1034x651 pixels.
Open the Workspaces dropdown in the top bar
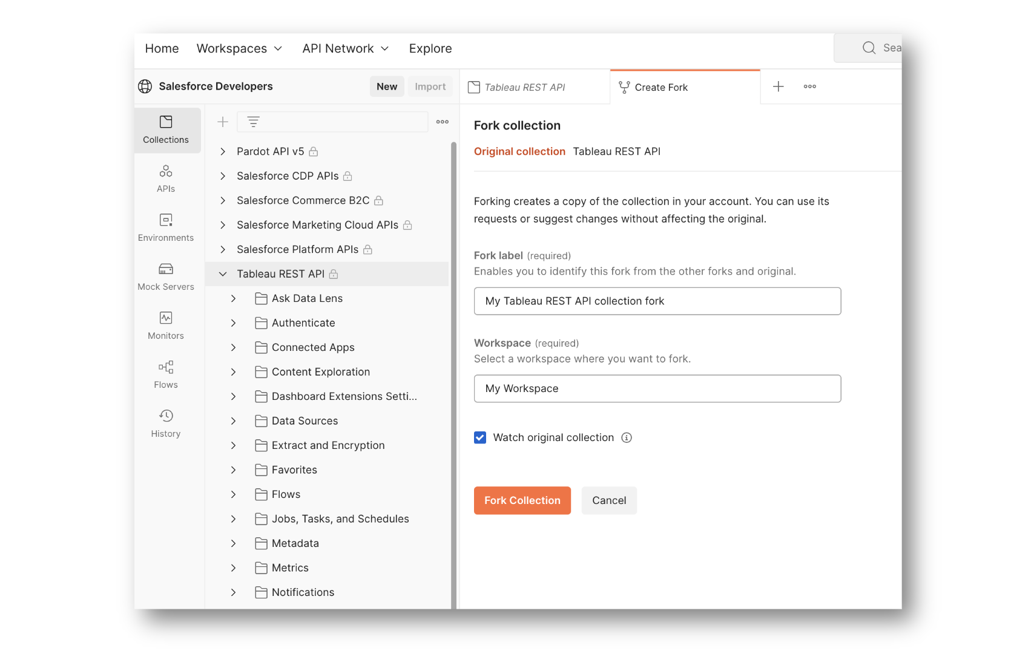[239, 48]
